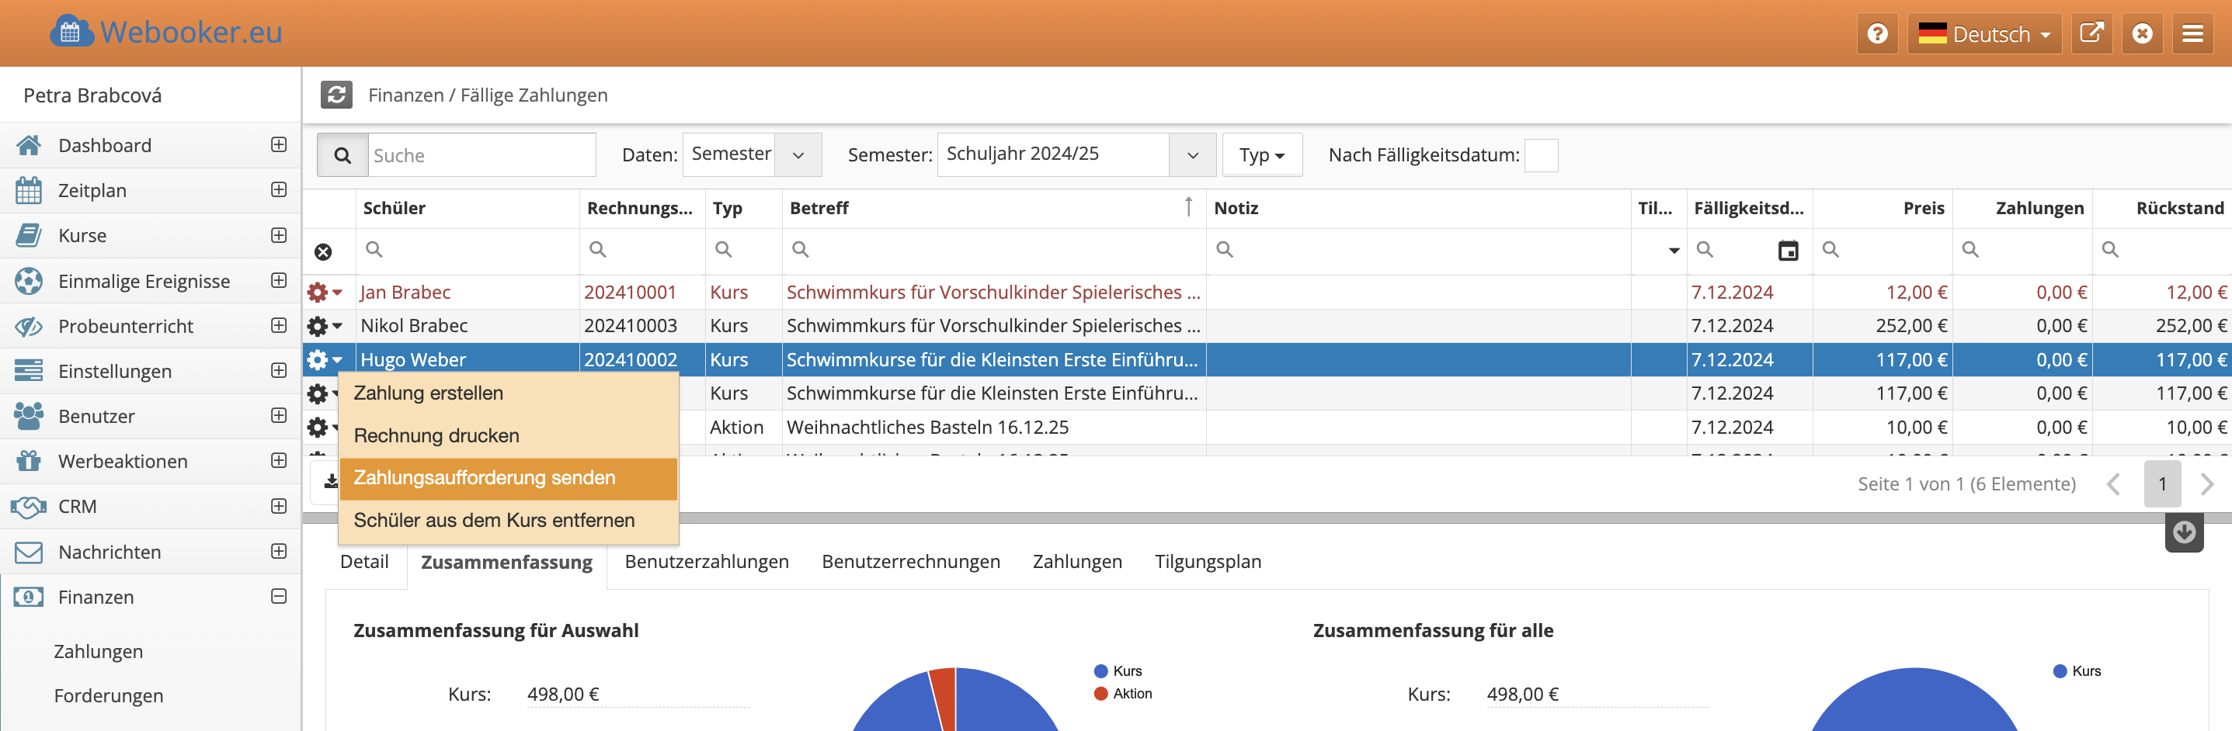Click the dark down-arrow panel toggle icon
This screenshot has height=731, width=2232.
point(2184,532)
